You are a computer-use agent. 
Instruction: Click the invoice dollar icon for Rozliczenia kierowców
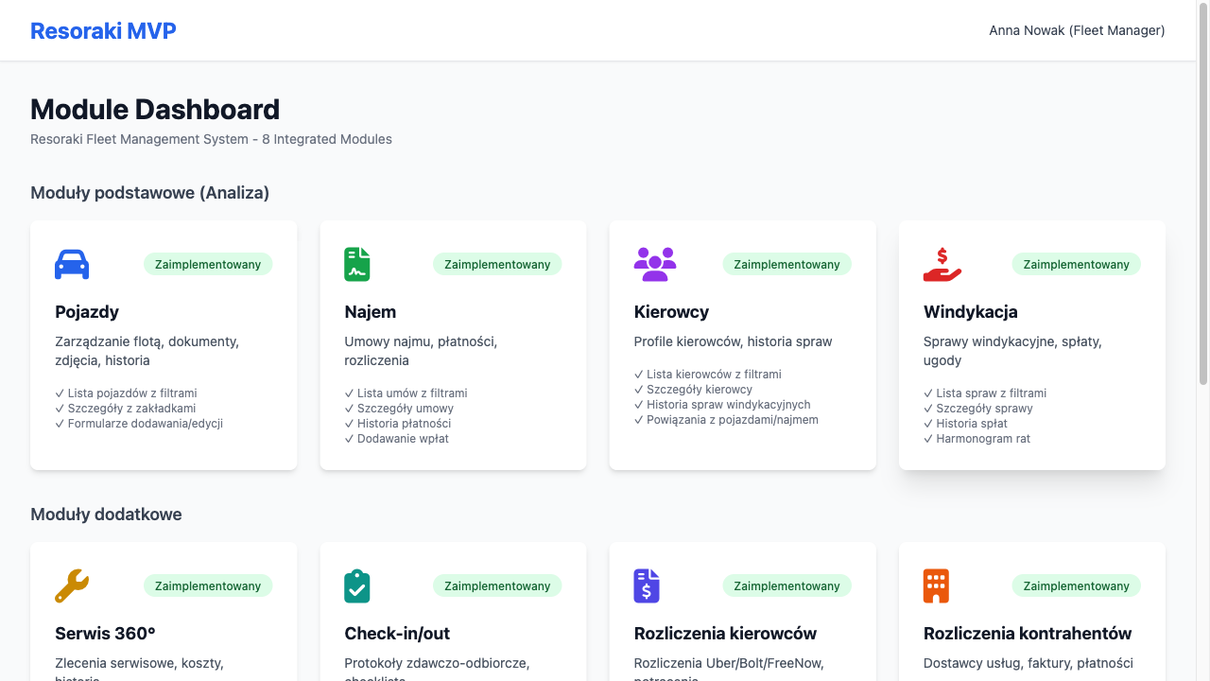tap(647, 586)
